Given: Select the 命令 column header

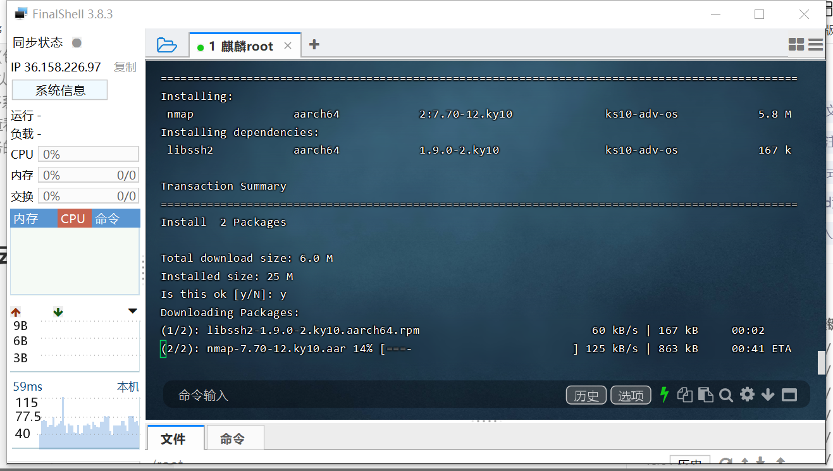Looking at the screenshot, I should 116,218.
